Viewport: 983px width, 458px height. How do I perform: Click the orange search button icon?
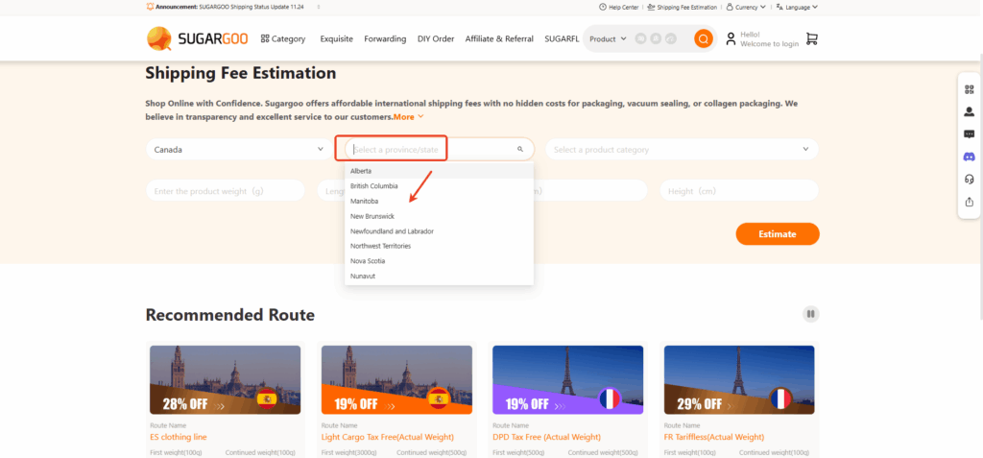coord(704,39)
